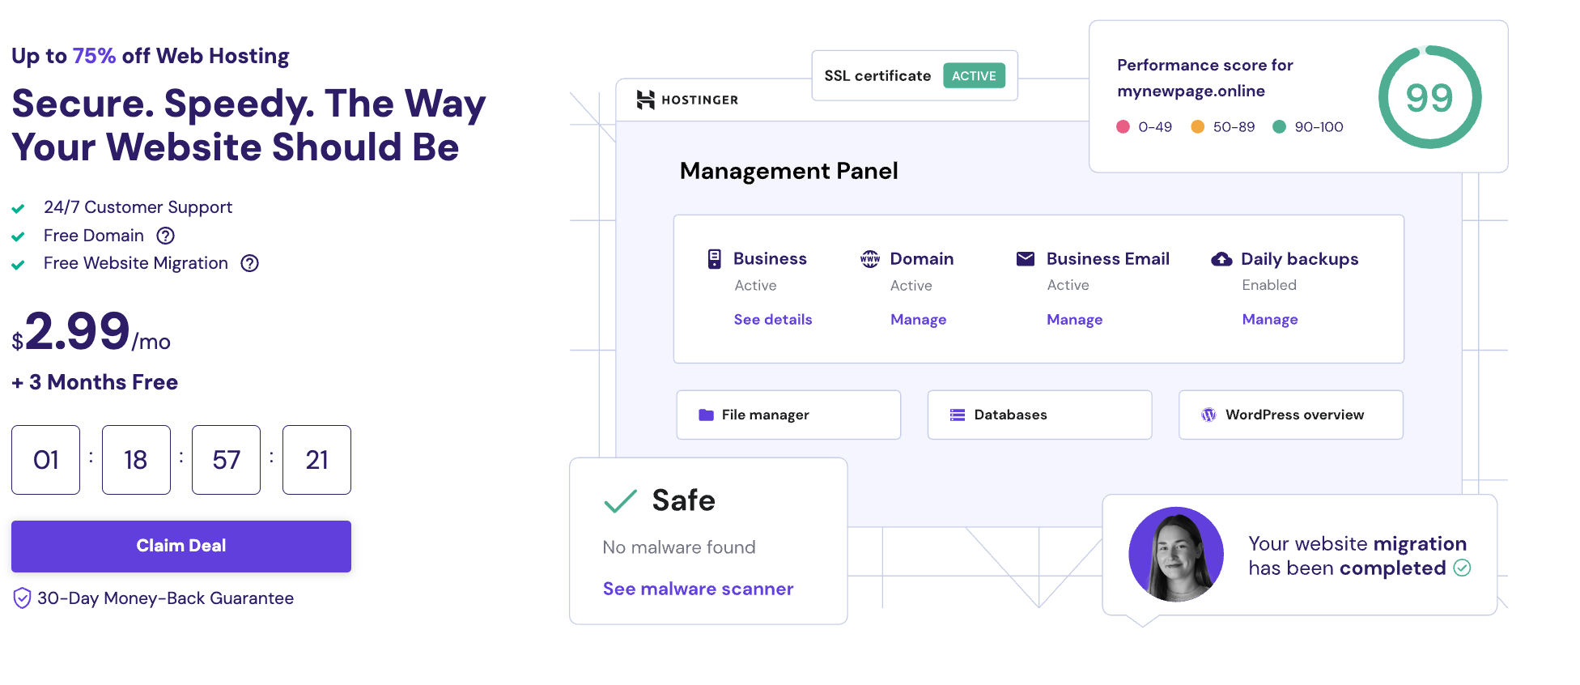Click the Hostinger logo icon
The width and height of the screenshot is (1580, 685).
pos(645,100)
